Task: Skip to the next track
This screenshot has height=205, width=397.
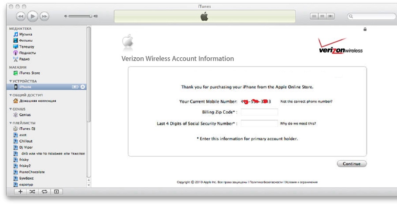Action: [x=44, y=16]
